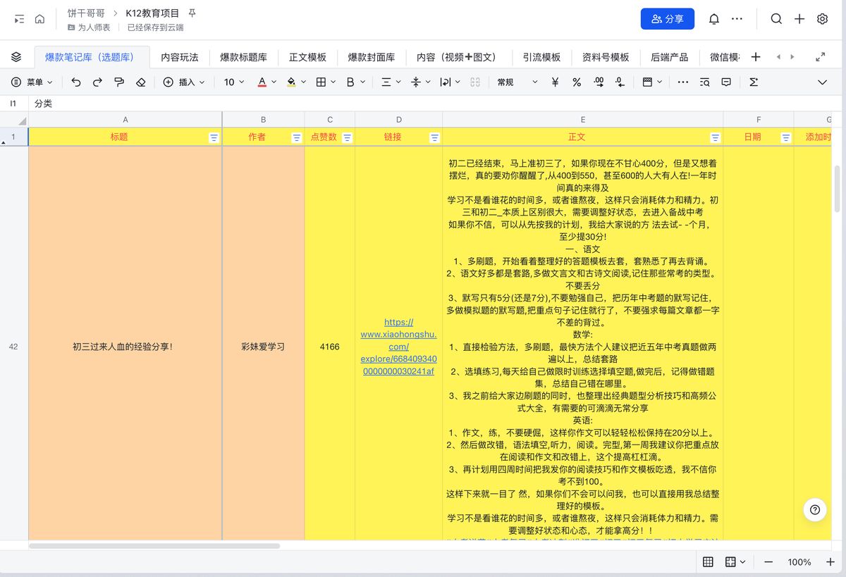Toggle the filter on the 标题 column

coord(214,137)
